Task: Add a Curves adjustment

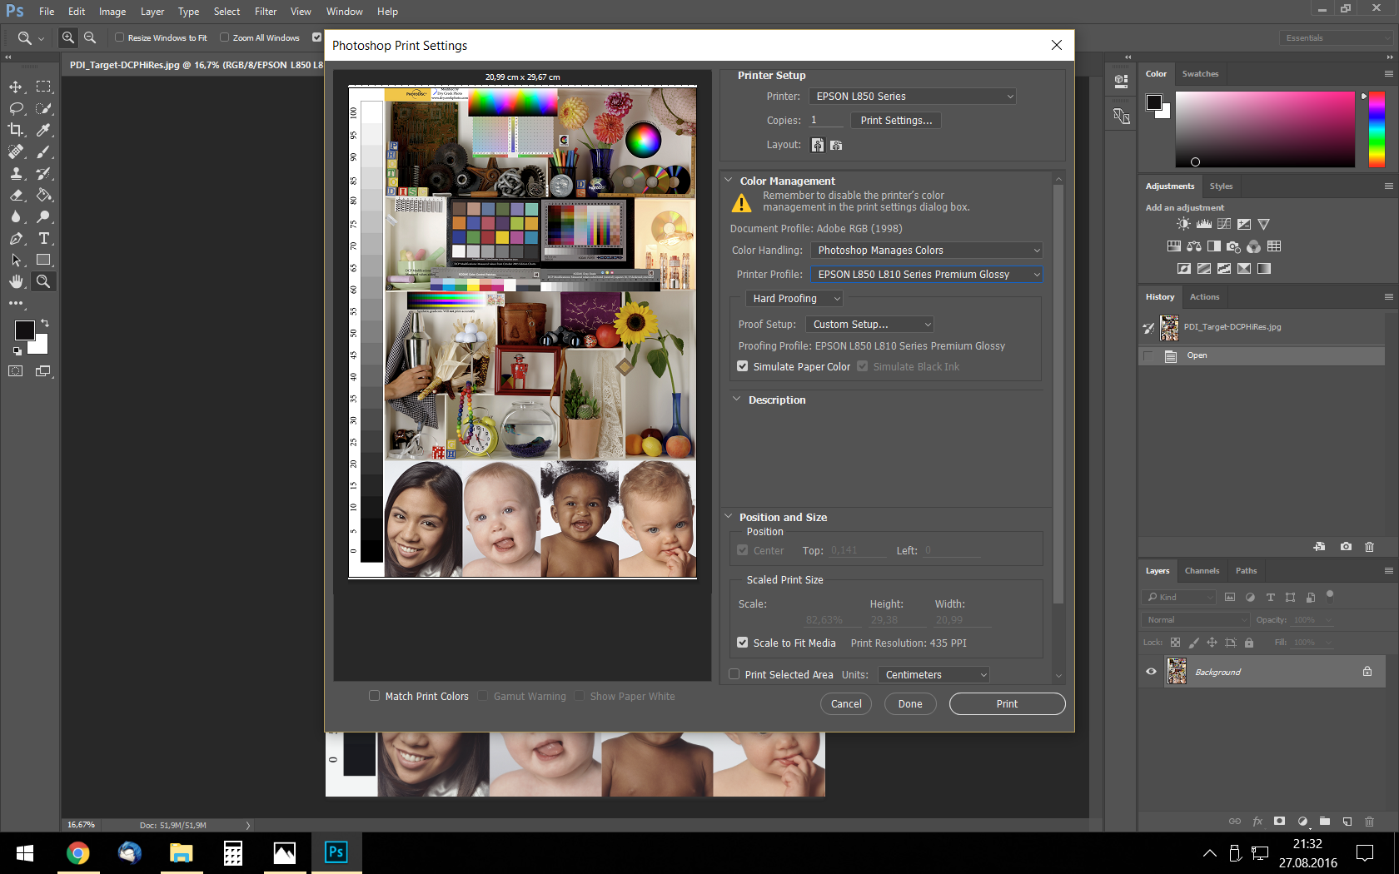Action: click(x=1223, y=224)
